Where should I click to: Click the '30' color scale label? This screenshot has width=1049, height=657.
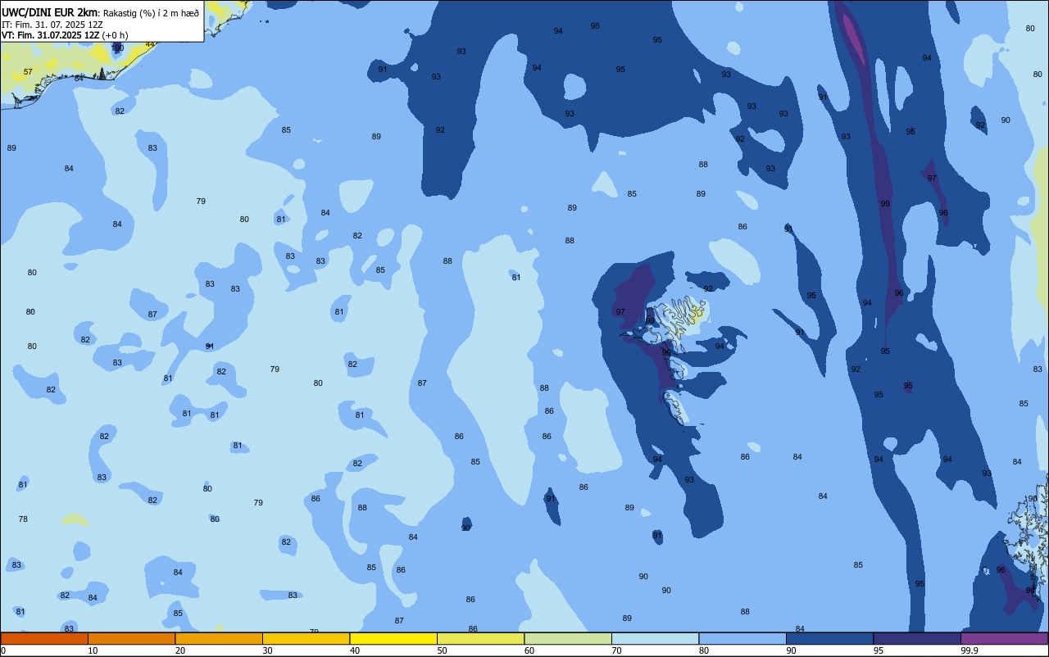267,650
